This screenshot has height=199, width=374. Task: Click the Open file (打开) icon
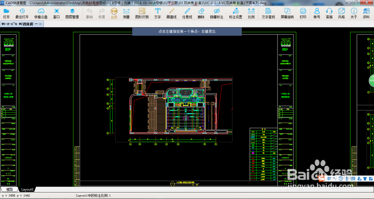[6, 13]
